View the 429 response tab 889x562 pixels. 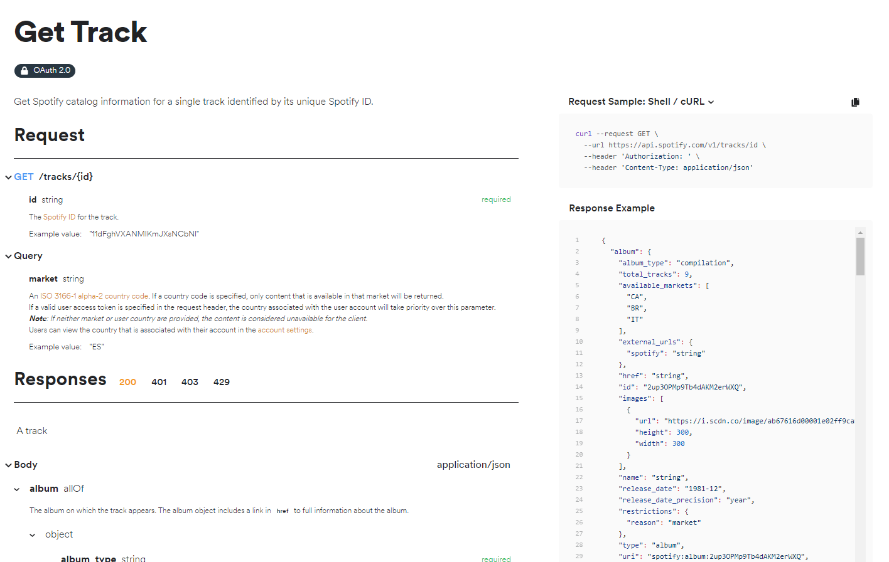[221, 382]
